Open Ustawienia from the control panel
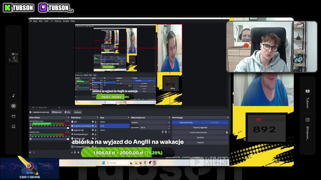The image size is (321, 180). pos(200,142)
